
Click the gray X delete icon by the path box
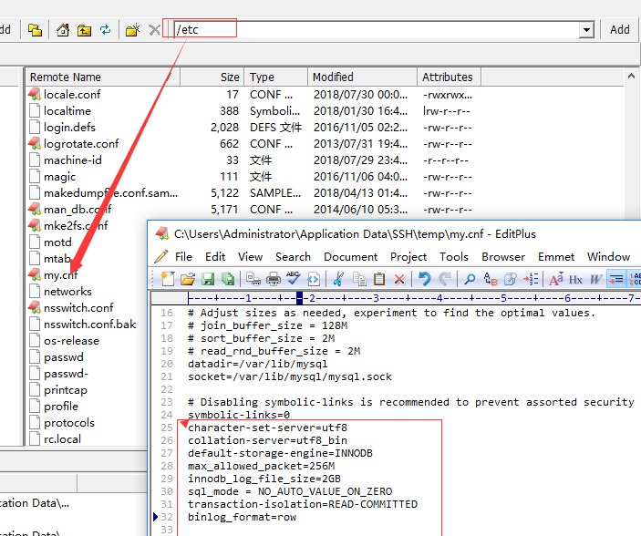[x=154, y=30]
